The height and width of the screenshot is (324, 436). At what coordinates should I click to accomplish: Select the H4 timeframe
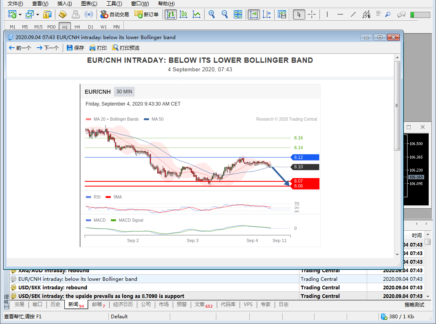(77, 27)
